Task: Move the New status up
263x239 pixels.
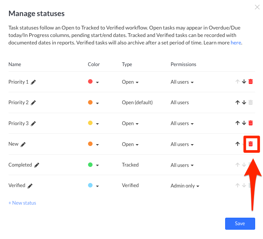Action: pyautogui.click(x=237, y=144)
